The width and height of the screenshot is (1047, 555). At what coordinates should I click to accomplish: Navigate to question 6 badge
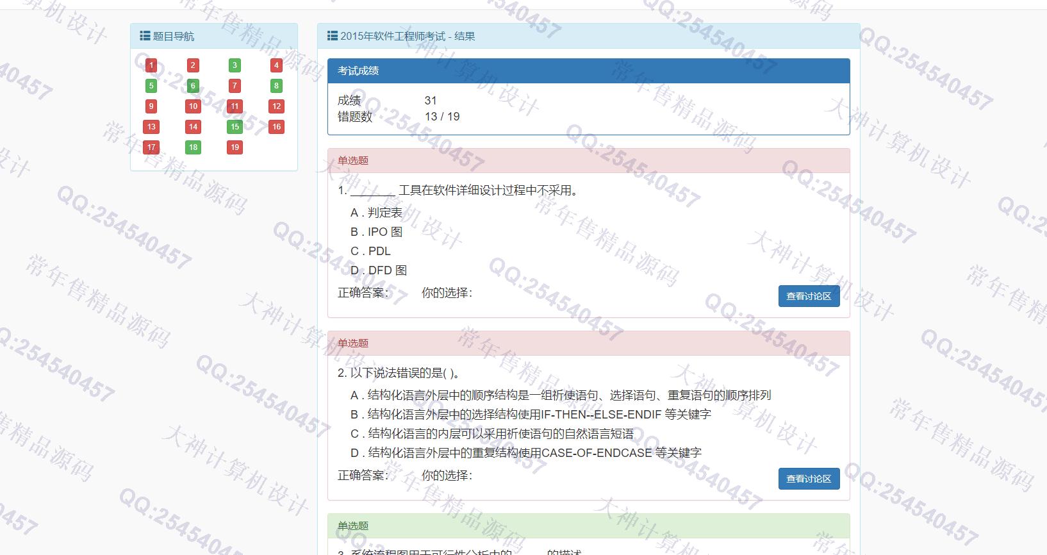(x=193, y=86)
